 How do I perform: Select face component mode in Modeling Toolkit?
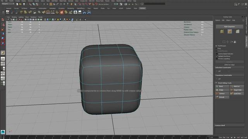click(x=238, y=31)
